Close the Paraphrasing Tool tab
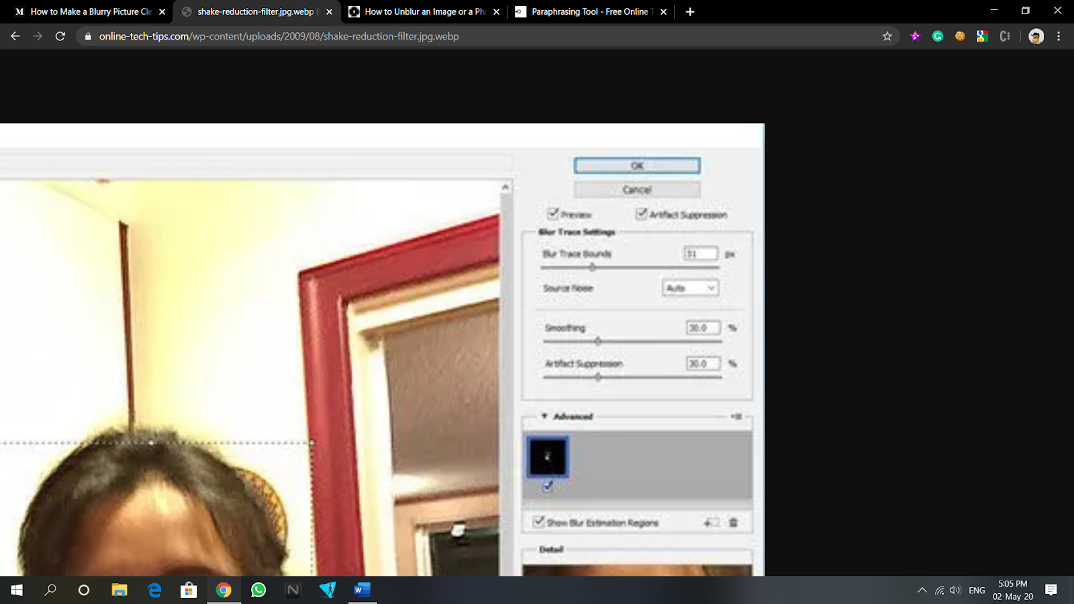 pos(663,11)
